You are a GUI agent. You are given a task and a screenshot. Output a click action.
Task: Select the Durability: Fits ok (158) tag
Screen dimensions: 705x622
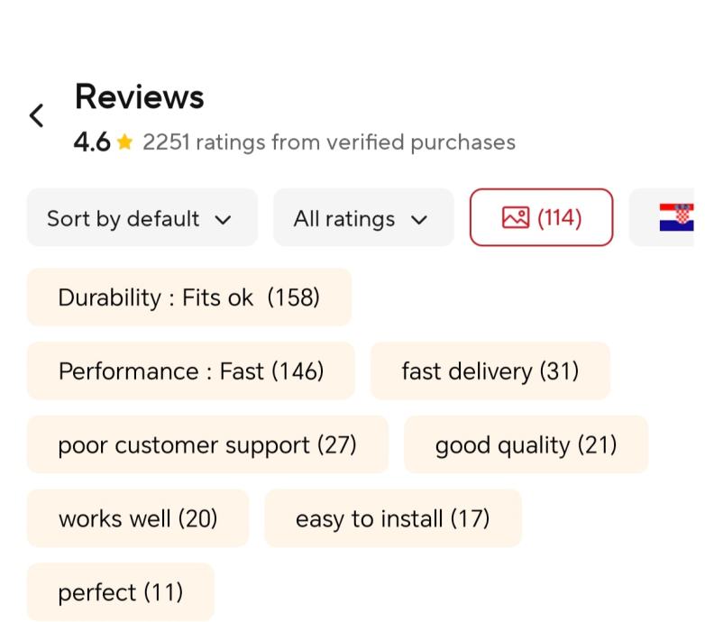click(188, 297)
